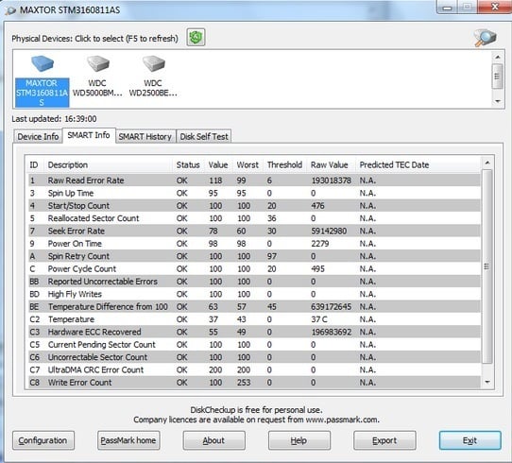
Task: Select the Seek Error Rate row
Action: [x=255, y=231]
